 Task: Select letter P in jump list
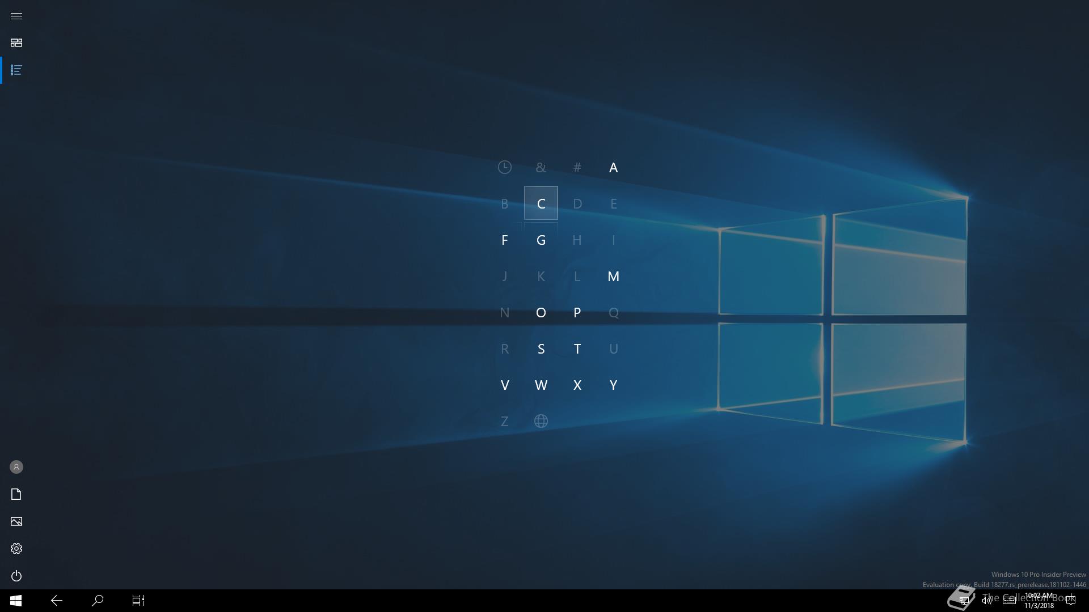[x=577, y=312]
